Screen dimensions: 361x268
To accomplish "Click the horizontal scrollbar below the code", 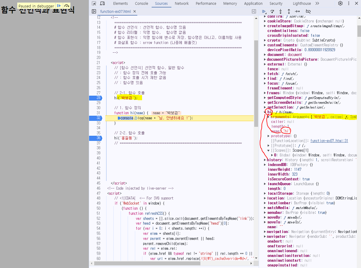I will 147,264.
